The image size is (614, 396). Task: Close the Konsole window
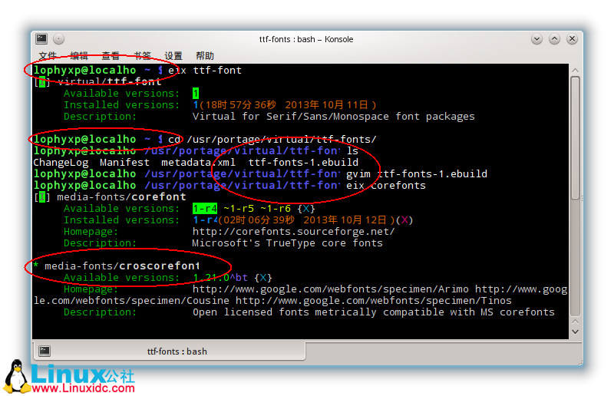tap(573, 39)
